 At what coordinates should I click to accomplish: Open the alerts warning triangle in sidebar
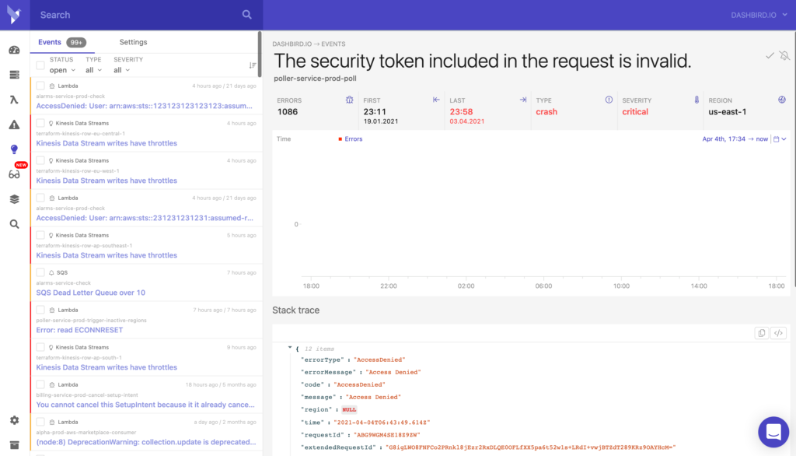click(14, 122)
